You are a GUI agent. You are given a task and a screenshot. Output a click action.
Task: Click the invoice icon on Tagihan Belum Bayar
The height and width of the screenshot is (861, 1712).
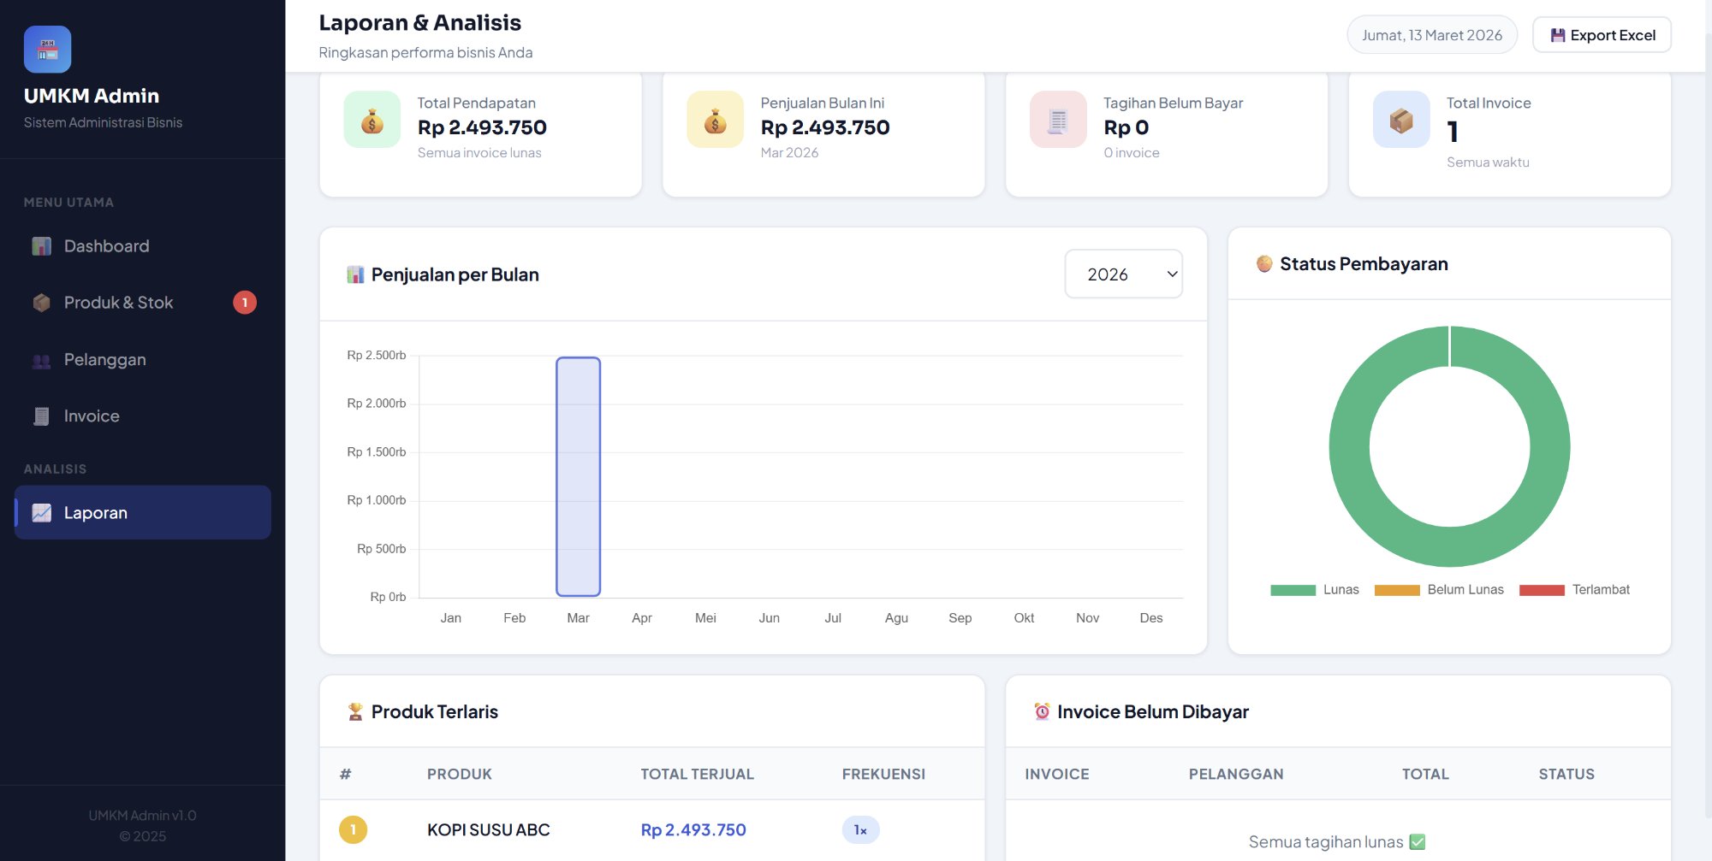point(1057,121)
